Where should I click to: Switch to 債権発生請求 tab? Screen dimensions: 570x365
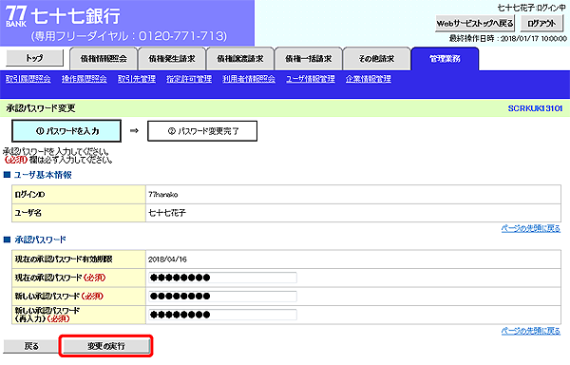[172, 59]
